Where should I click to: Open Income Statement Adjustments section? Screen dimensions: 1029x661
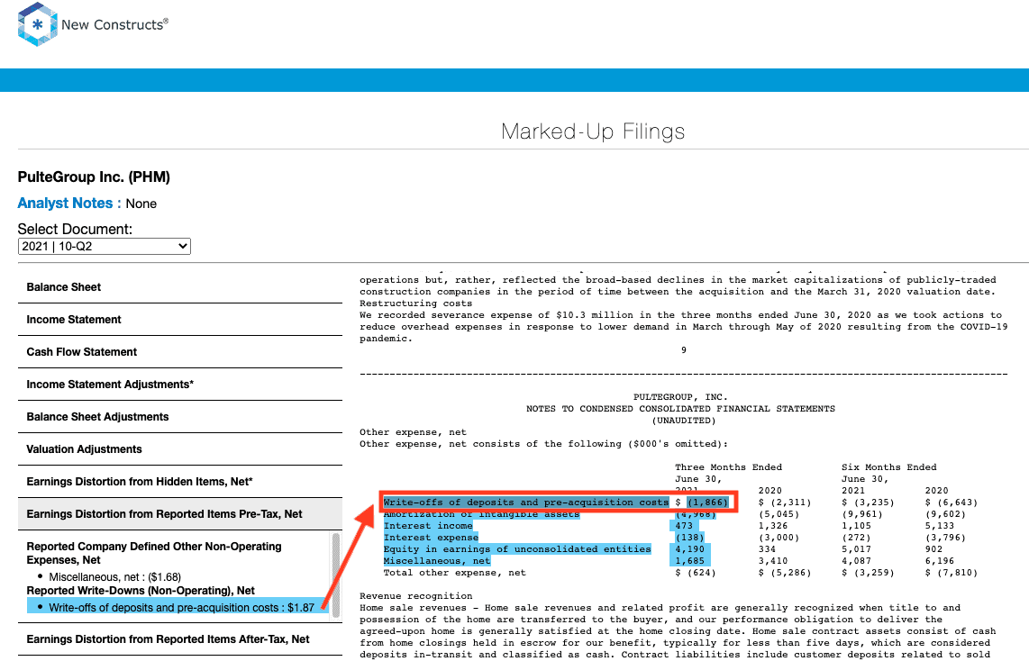pos(180,385)
